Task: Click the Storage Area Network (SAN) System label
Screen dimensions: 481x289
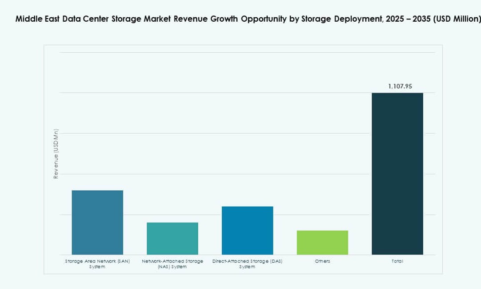Action: 98,264
